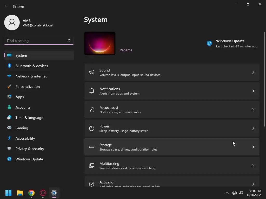Open Time & language section

(x=39, y=118)
